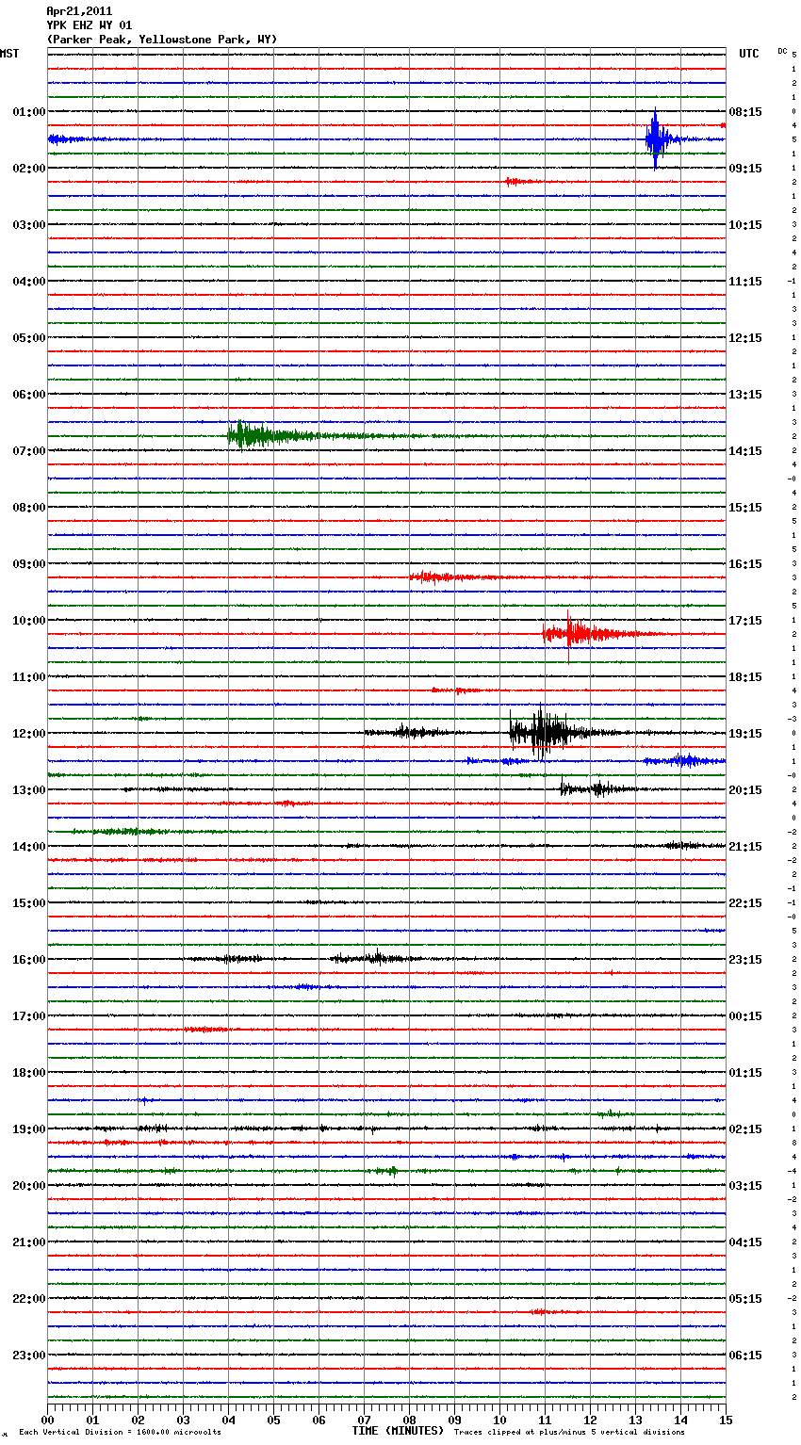801x1445 pixels.
Task: Select the 16:00 MST time label
Action: [29, 960]
